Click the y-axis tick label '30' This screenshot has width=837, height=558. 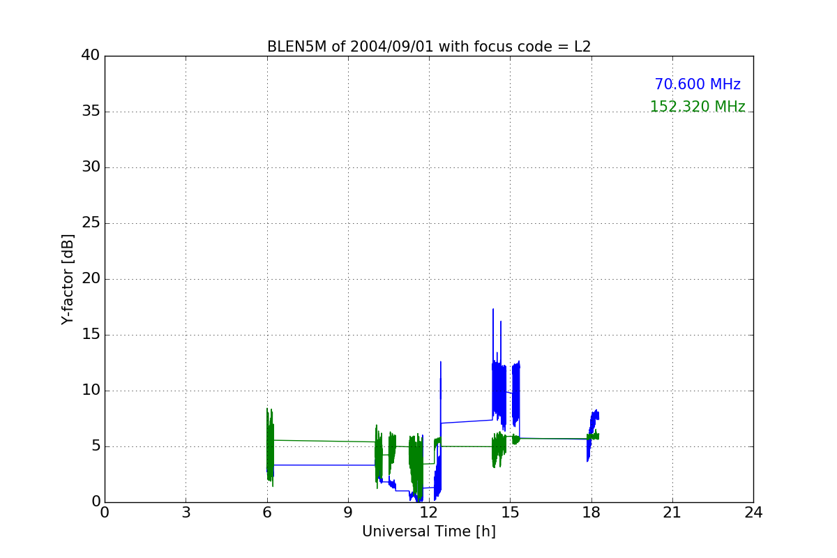click(x=90, y=167)
